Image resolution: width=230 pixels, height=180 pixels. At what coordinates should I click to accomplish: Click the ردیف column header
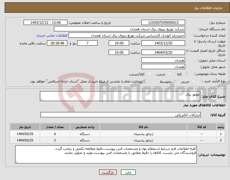(x=221, y=127)
